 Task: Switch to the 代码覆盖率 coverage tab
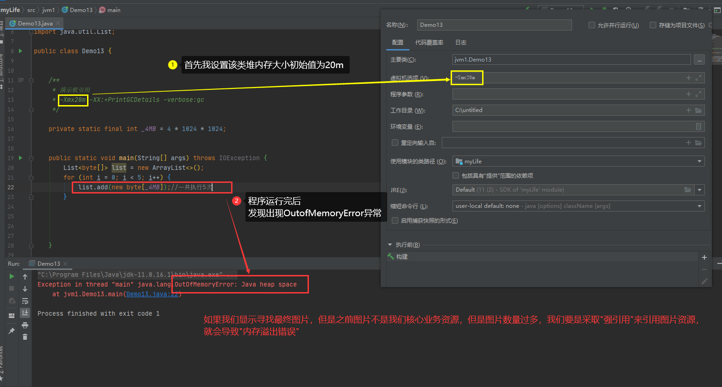tap(429, 43)
